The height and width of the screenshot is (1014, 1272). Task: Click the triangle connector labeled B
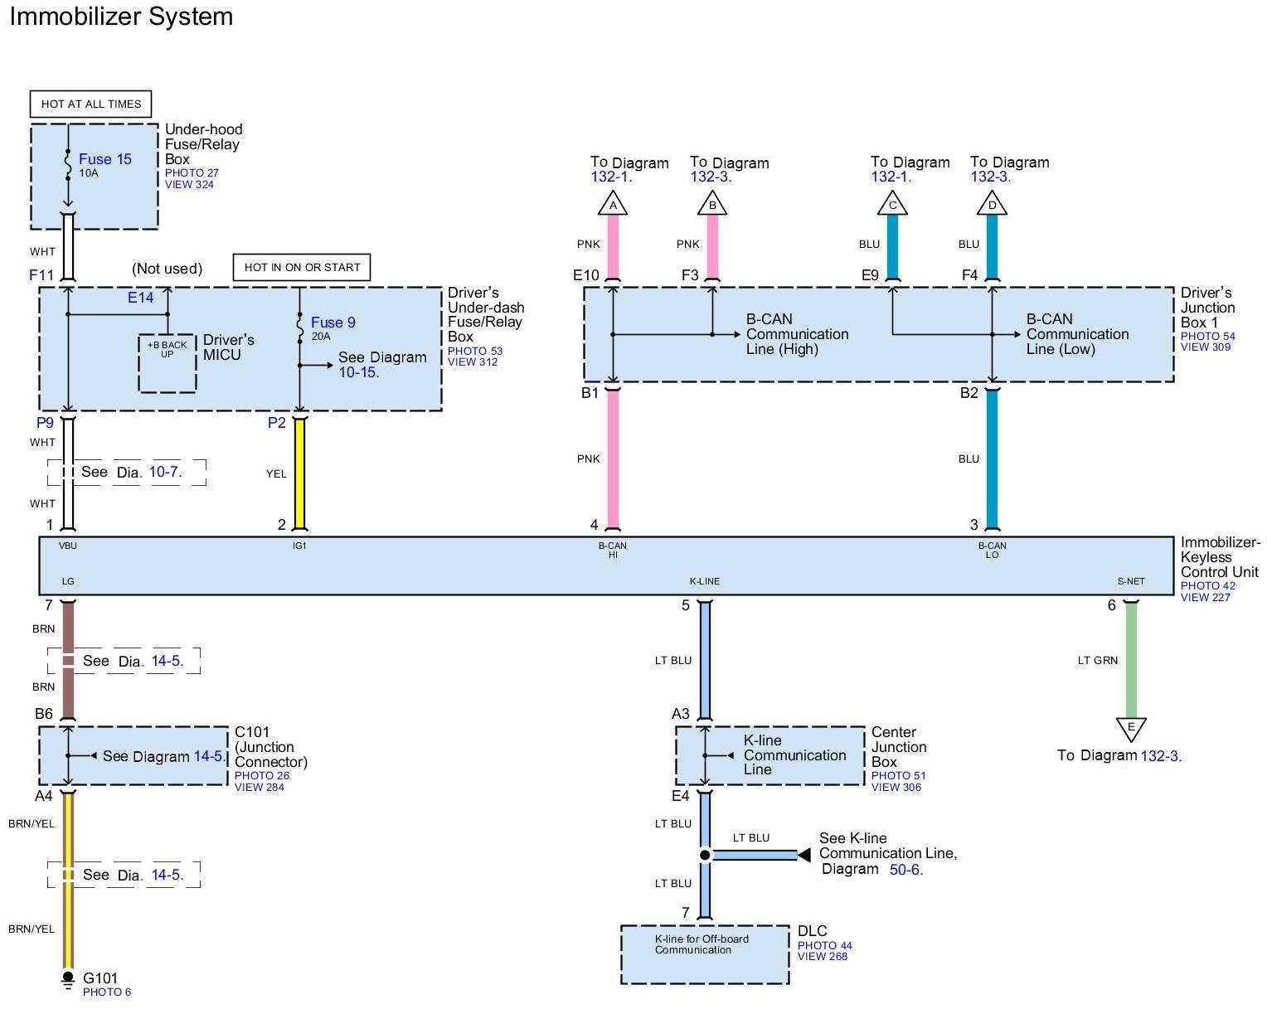712,203
